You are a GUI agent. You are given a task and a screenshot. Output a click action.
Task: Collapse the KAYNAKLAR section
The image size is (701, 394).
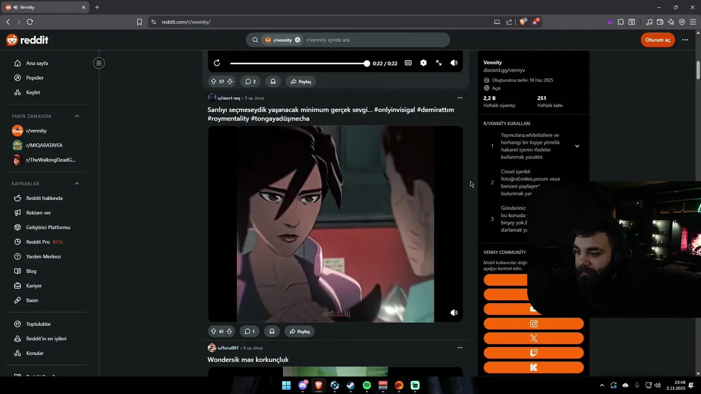click(x=77, y=183)
